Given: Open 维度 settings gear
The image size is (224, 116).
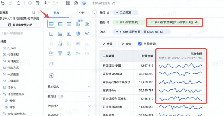Looking at the screenshot, I should (x=108, y=13).
